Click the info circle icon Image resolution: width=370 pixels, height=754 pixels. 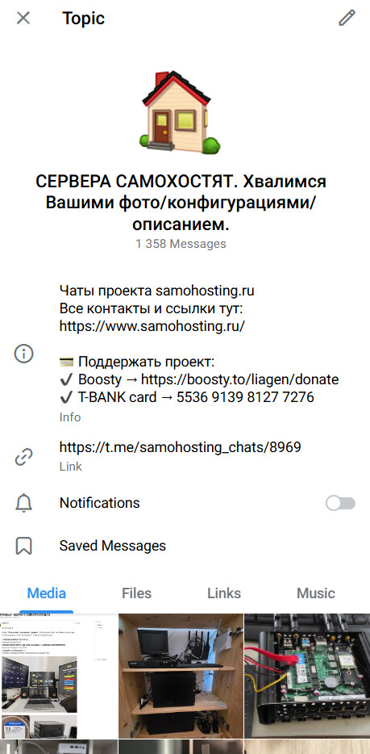pos(23,354)
